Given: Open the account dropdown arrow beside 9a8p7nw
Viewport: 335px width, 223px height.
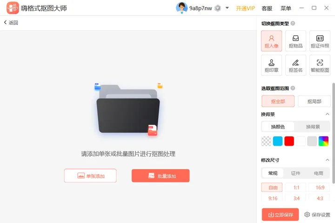Looking at the screenshot, I should (x=227, y=8).
